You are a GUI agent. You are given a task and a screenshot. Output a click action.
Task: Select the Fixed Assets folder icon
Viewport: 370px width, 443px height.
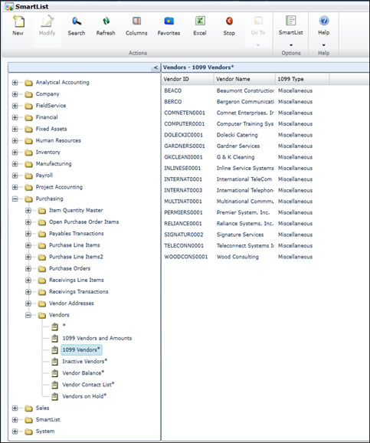click(x=28, y=129)
